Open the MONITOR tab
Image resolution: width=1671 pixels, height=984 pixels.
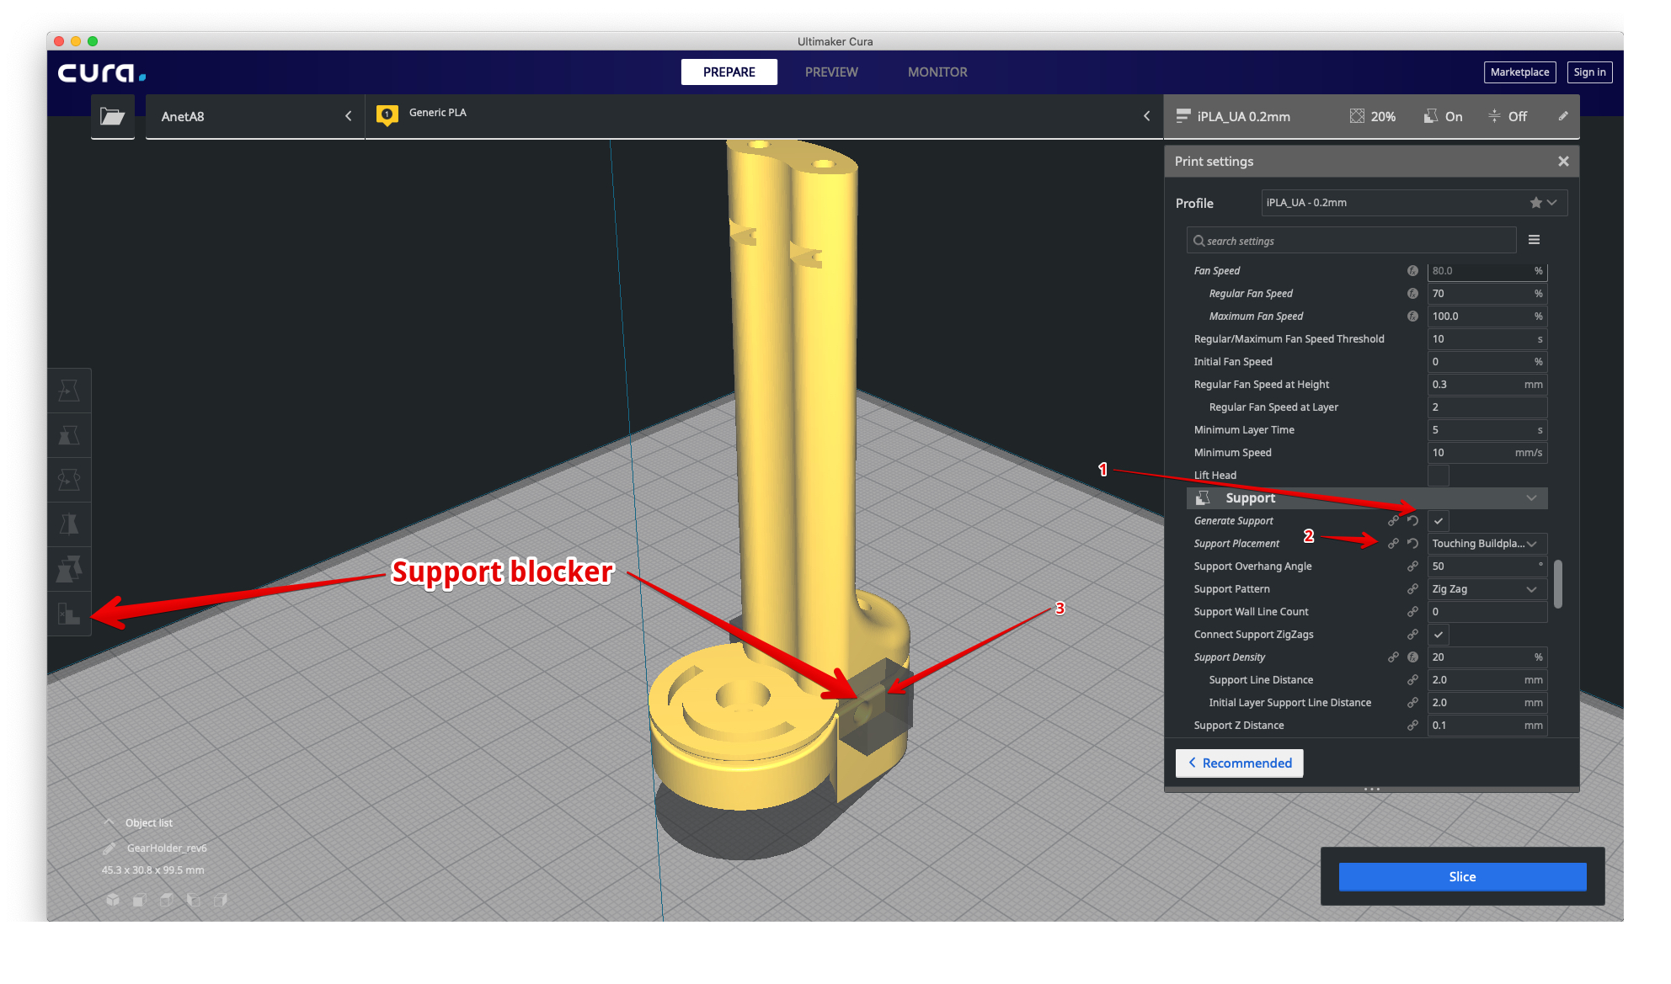click(937, 72)
